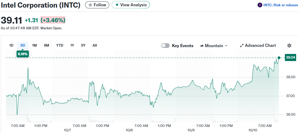Switch chart to 6M range
Image resolution: width=298 pixels, height=133 pixels.
point(46,45)
